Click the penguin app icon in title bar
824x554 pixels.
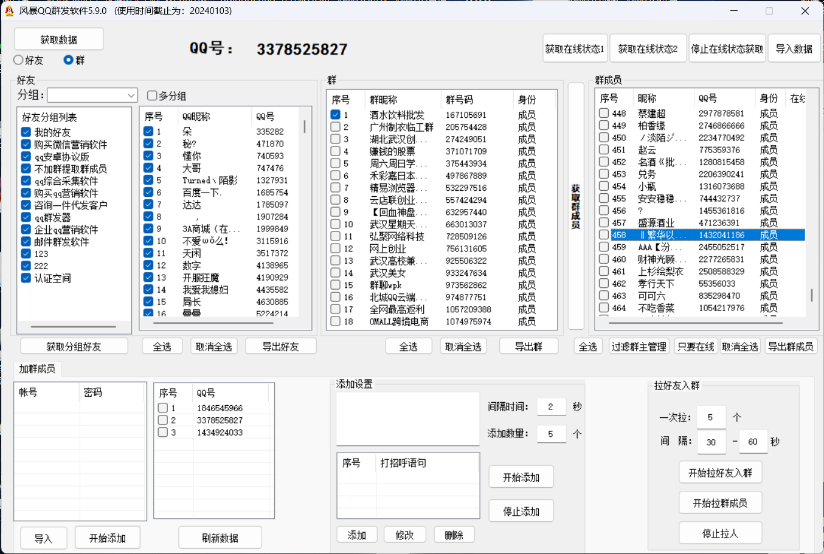9,10
